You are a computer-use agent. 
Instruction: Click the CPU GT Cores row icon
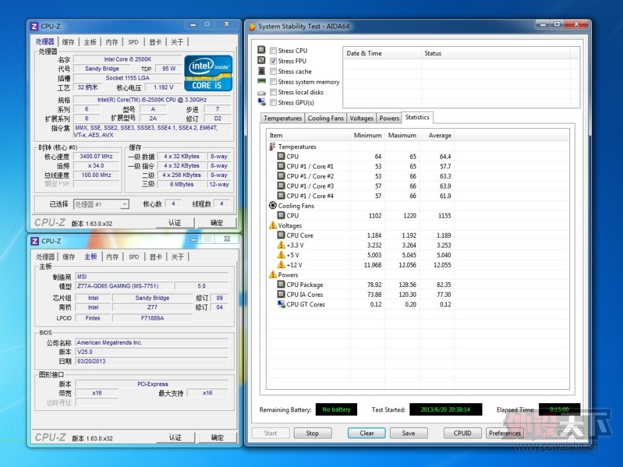[x=281, y=304]
